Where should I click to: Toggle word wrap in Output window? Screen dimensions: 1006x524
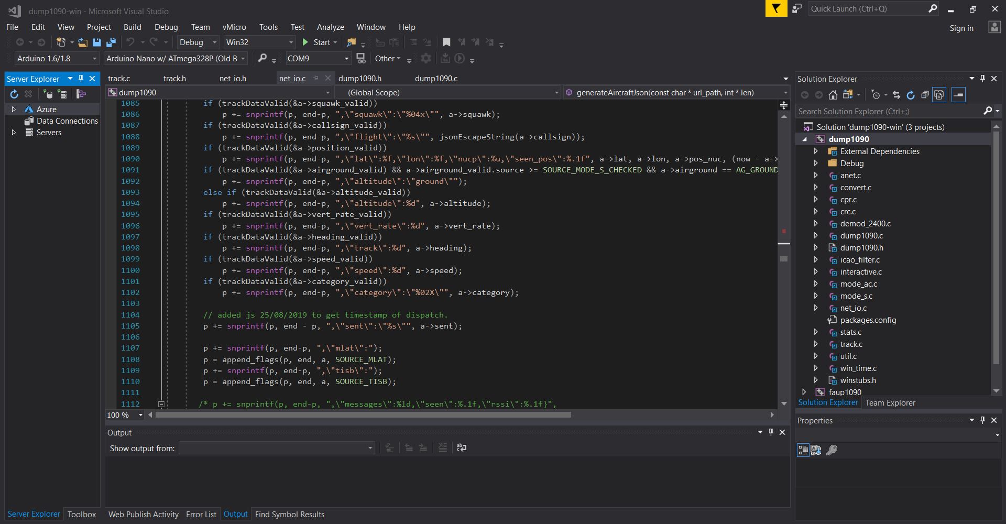click(462, 447)
